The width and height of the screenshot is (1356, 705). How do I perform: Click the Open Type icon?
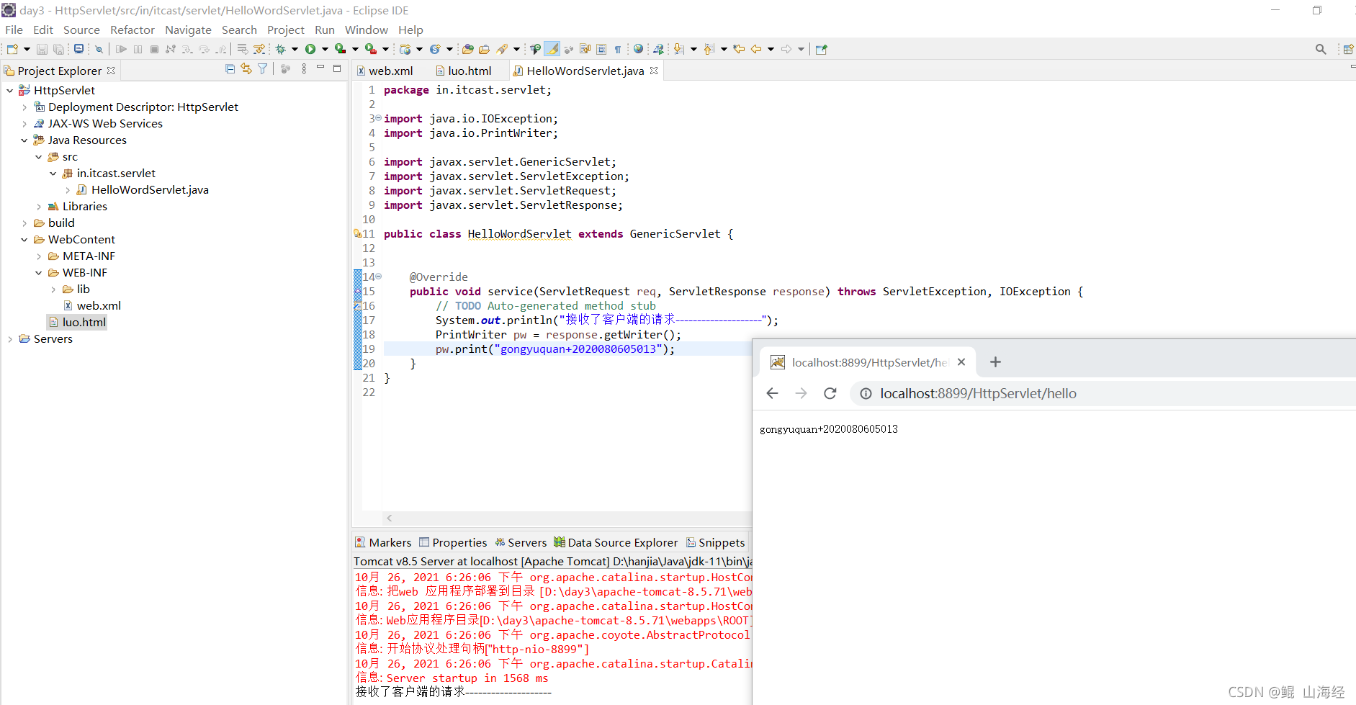pyautogui.click(x=468, y=49)
